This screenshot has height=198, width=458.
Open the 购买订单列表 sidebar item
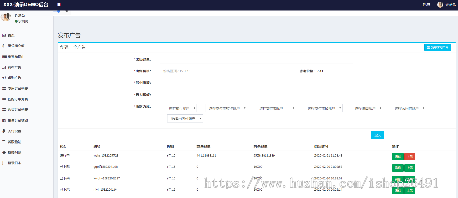(18, 110)
